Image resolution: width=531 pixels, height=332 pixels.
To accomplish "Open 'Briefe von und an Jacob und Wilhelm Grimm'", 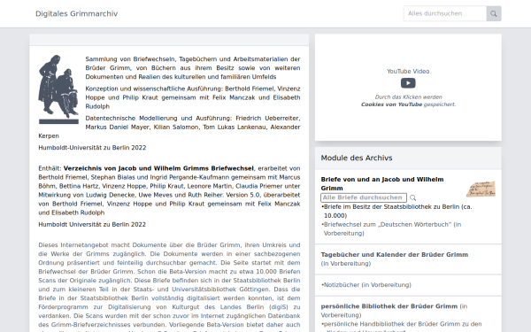I will click(382, 183).
